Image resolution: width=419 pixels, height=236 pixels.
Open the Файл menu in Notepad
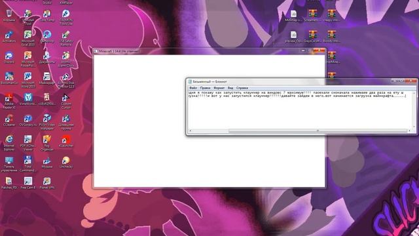pos(193,88)
